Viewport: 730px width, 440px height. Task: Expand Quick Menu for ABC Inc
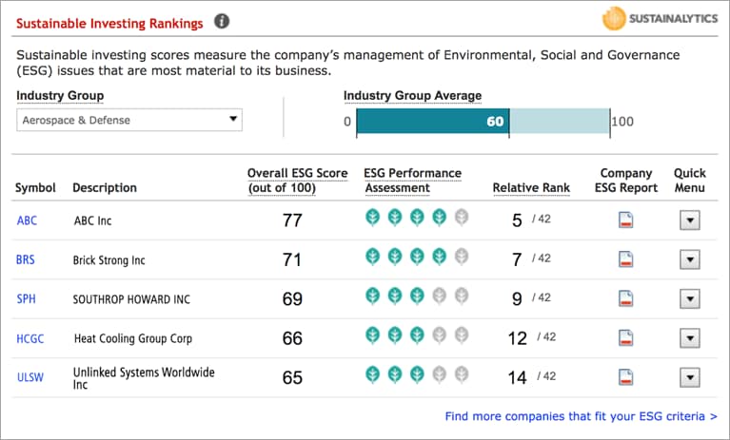[690, 220]
